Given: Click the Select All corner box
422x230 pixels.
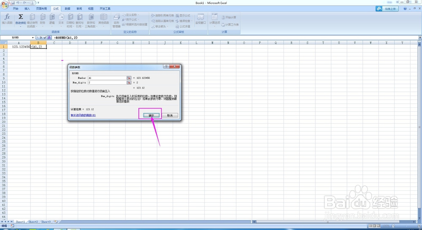Looking at the screenshot, I should coord(4,43).
